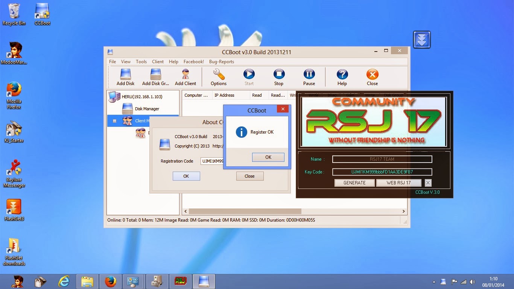Click WEB RSJ 17 button
Screen dimensions: 514x289
(398, 183)
